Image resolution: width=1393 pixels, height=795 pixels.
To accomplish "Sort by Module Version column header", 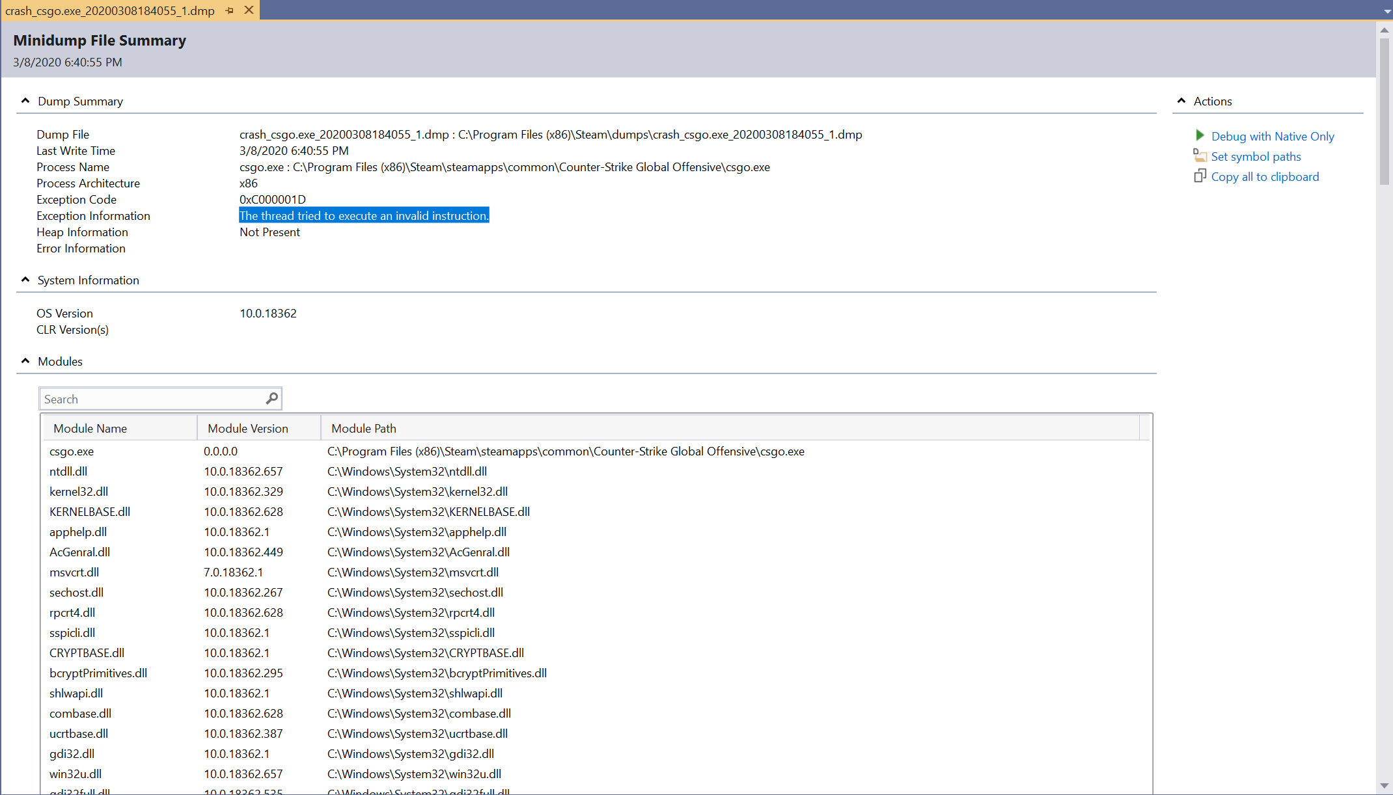I will click(x=259, y=428).
